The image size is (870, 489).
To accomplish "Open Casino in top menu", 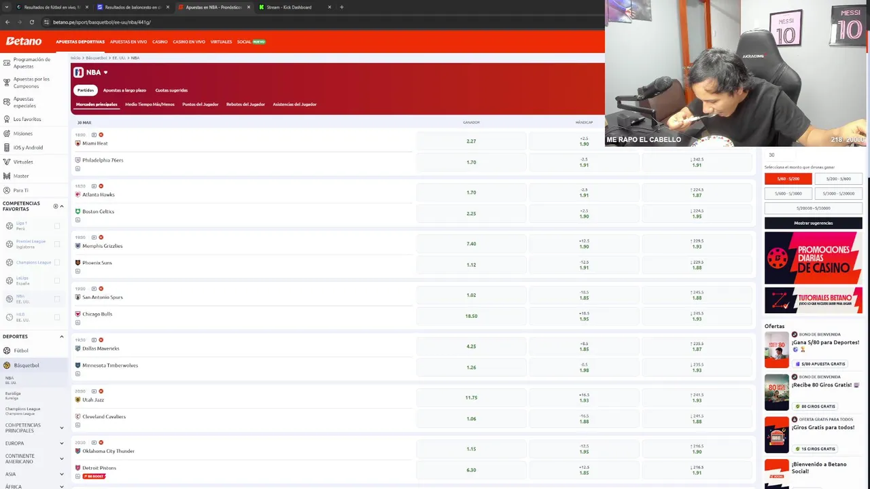I will [160, 41].
